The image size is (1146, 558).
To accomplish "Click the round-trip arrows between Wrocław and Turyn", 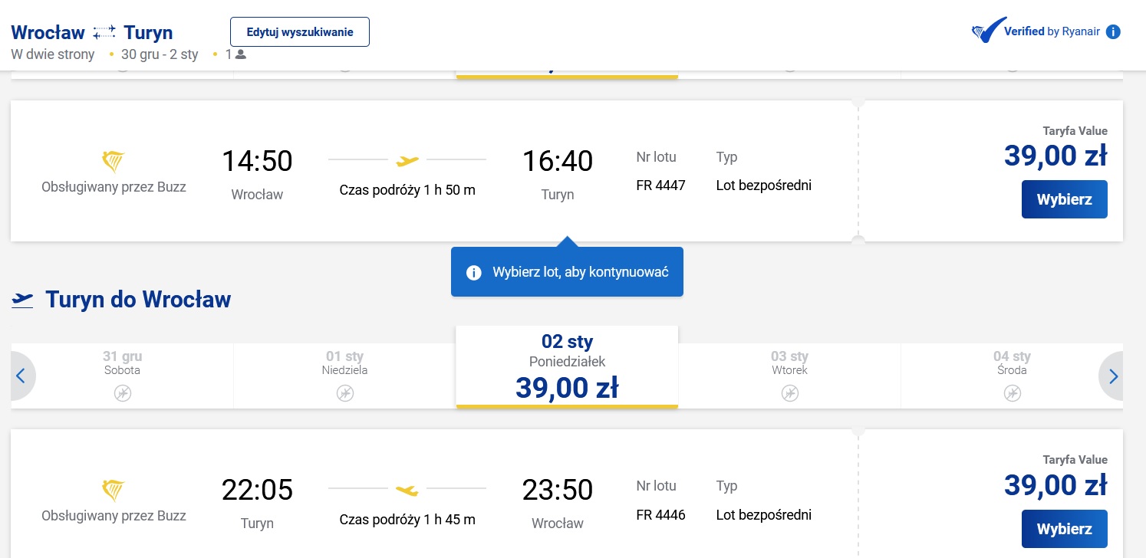I will [104, 32].
